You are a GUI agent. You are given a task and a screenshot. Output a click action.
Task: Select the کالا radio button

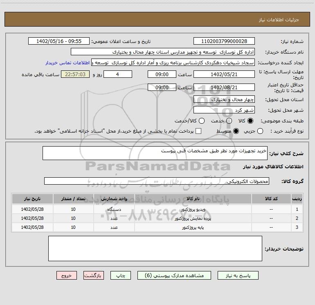coord(250,121)
